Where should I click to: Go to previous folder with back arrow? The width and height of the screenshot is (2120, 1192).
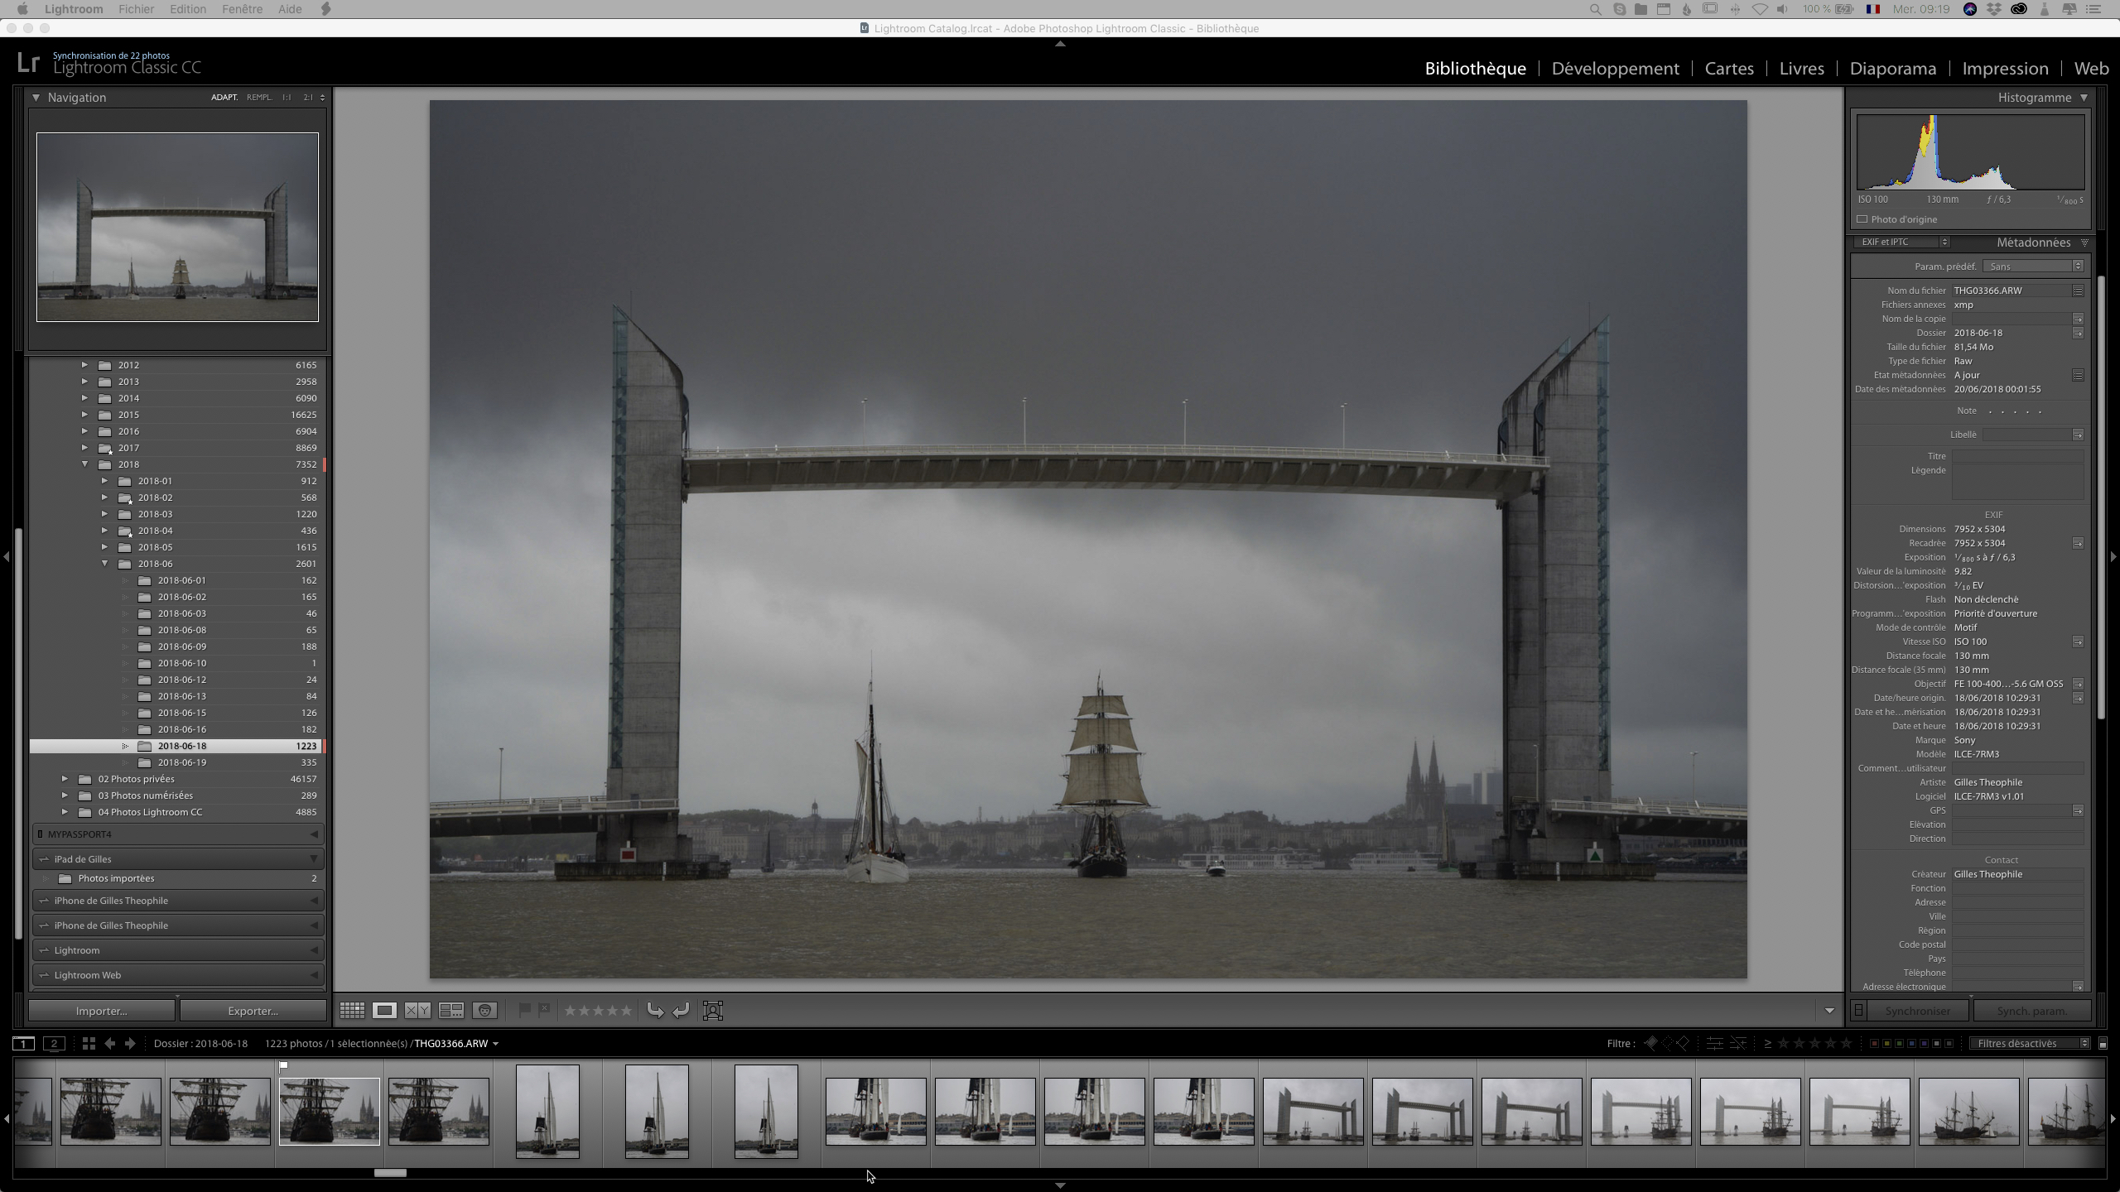pyautogui.click(x=110, y=1044)
